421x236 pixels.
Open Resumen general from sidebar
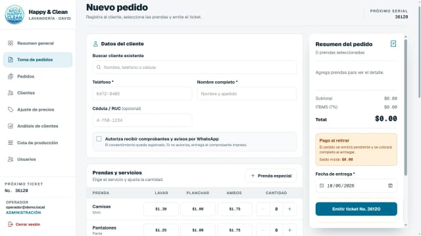[x=38, y=43]
